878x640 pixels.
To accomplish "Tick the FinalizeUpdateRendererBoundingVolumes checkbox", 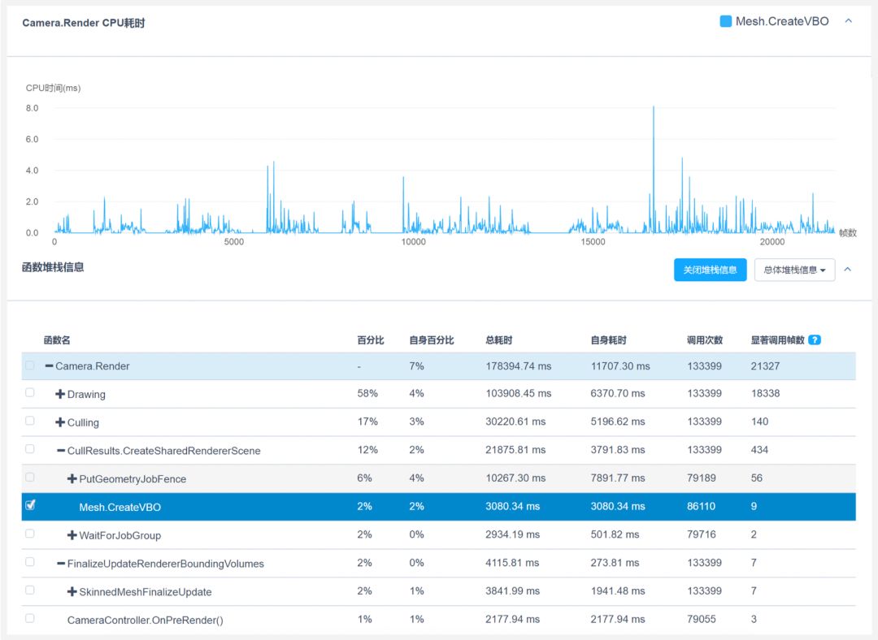I will [x=30, y=562].
